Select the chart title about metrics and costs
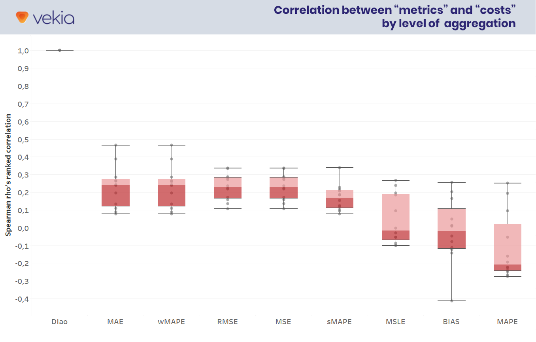 pyautogui.click(x=394, y=17)
